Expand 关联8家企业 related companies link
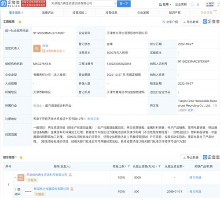Screen dimensions: 220x198 click(x=53, y=51)
